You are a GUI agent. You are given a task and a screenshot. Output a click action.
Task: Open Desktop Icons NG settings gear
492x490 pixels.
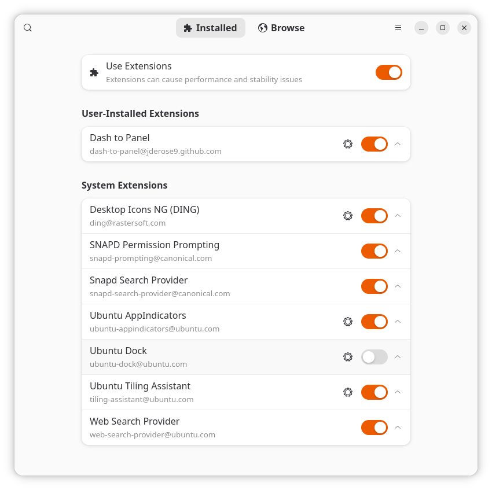[x=348, y=216]
